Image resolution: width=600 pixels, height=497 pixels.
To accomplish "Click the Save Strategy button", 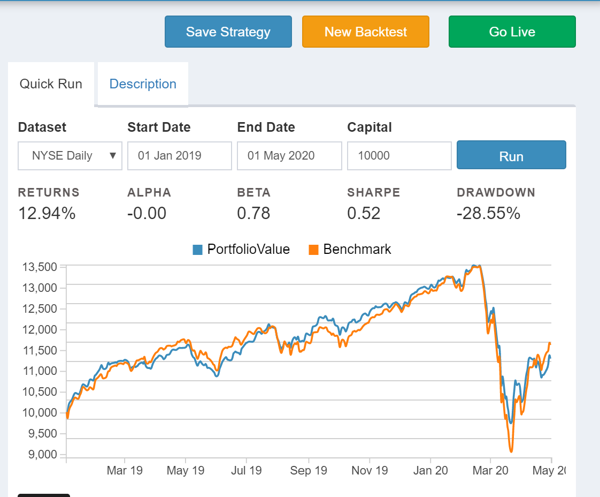I will coord(228,32).
